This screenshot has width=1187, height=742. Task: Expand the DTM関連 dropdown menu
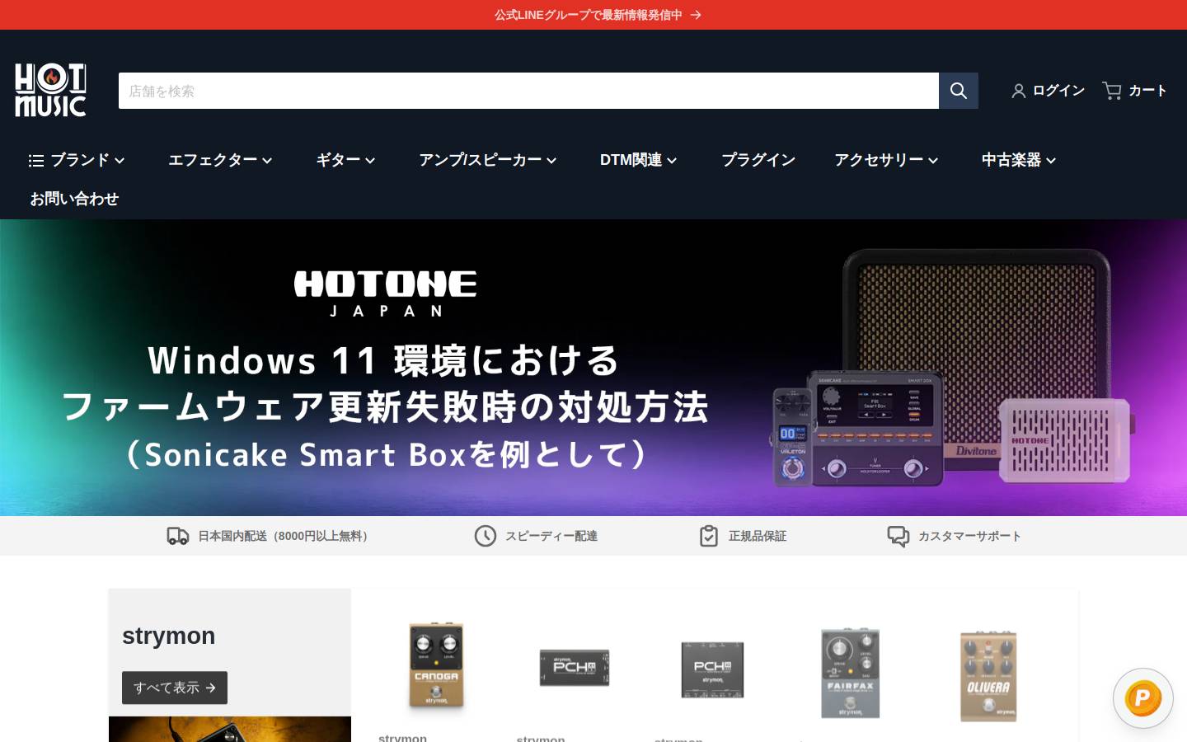pos(638,160)
